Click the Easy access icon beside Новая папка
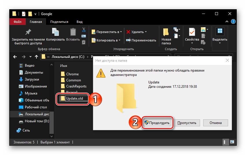The width and height of the screenshot is (246, 155). click(x=176, y=36)
